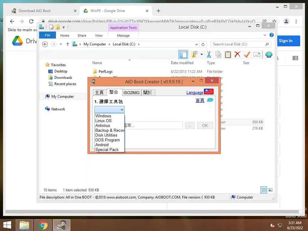308x231 pixels.
Task: Click the Sign in button in Google Drive
Action: pos(288,41)
